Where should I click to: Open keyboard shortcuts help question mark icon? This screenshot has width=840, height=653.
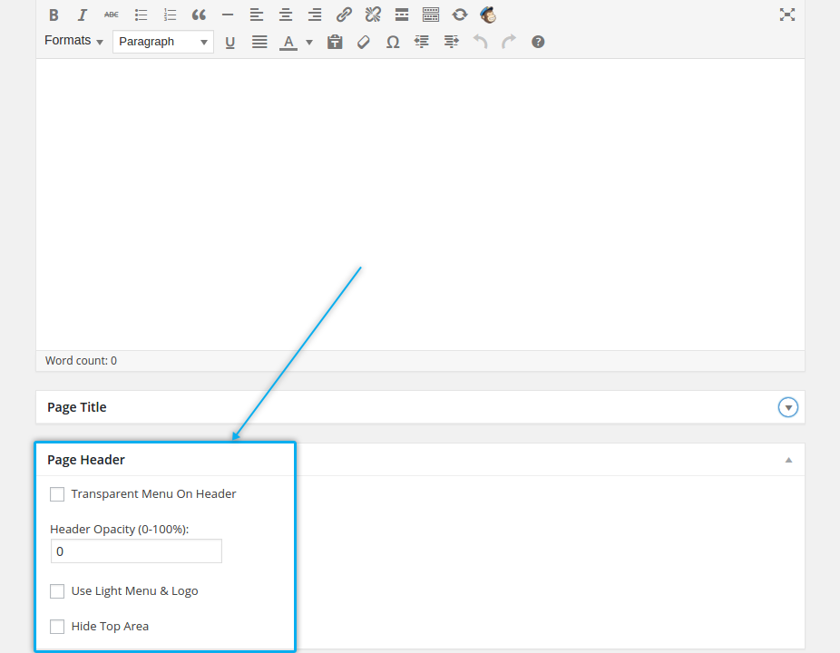[x=538, y=42]
